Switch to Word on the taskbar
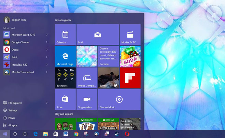 point(66,134)
